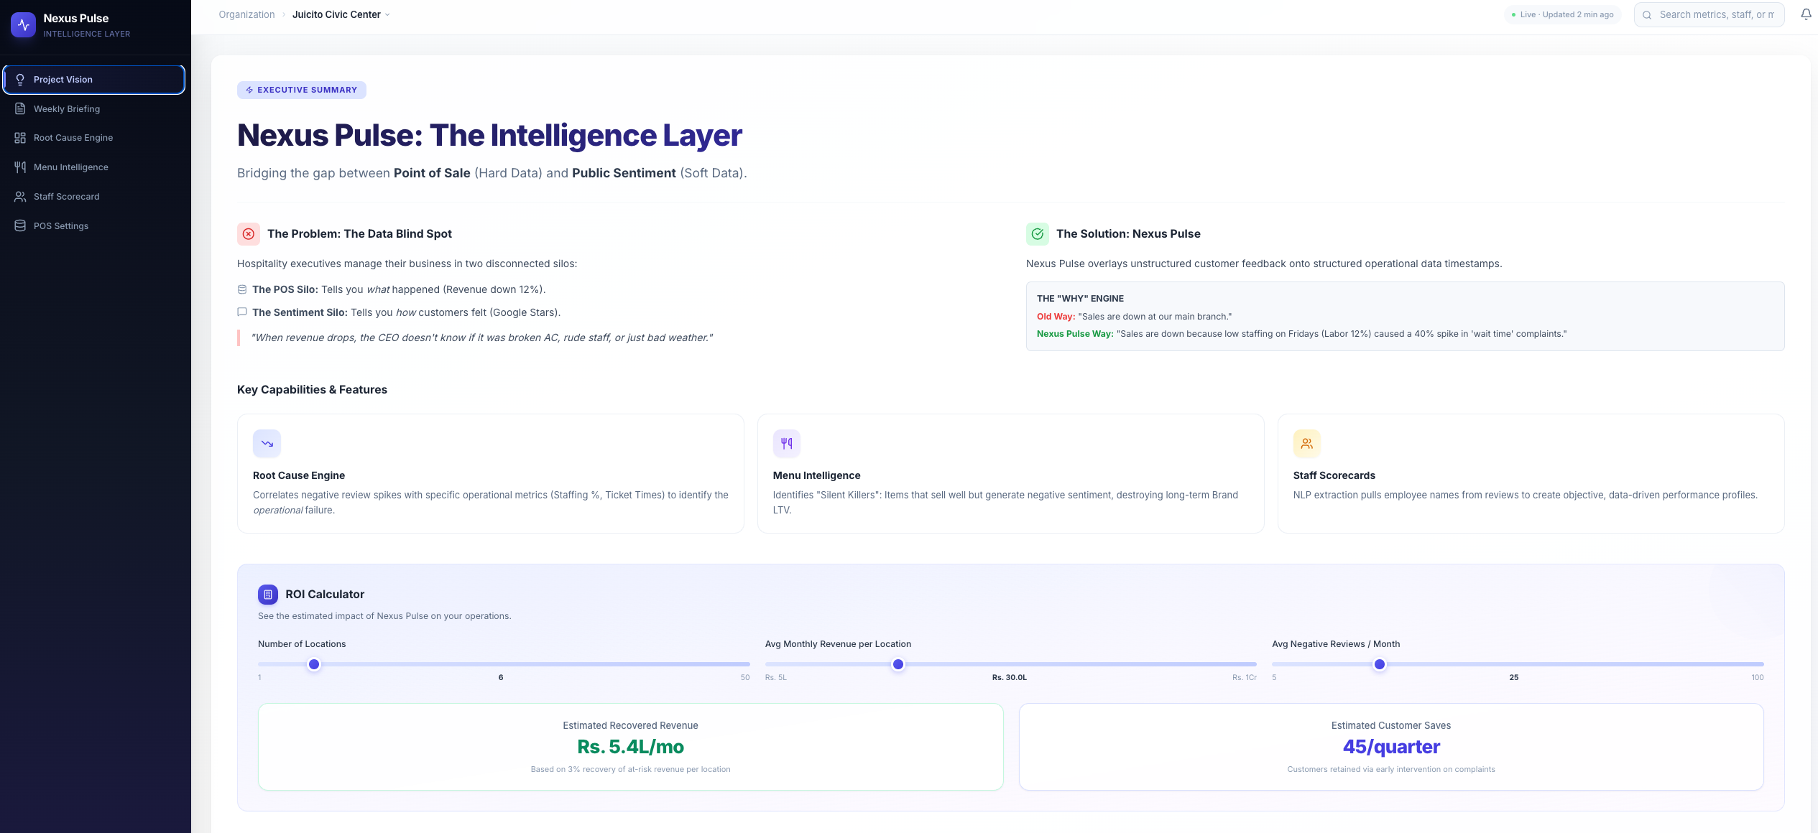Open POS Settings via database icon

point(19,225)
